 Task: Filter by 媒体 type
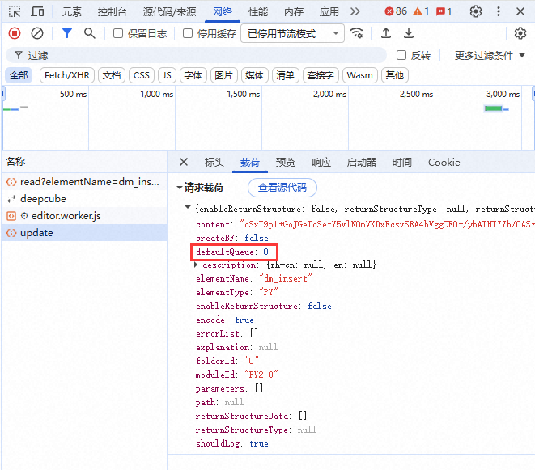pos(254,75)
